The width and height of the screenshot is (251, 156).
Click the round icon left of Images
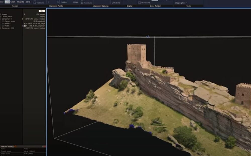1,14
